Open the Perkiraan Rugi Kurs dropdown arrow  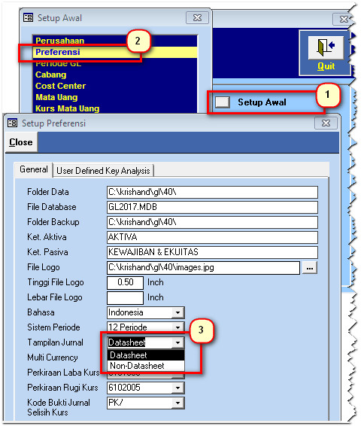pyautogui.click(x=177, y=388)
